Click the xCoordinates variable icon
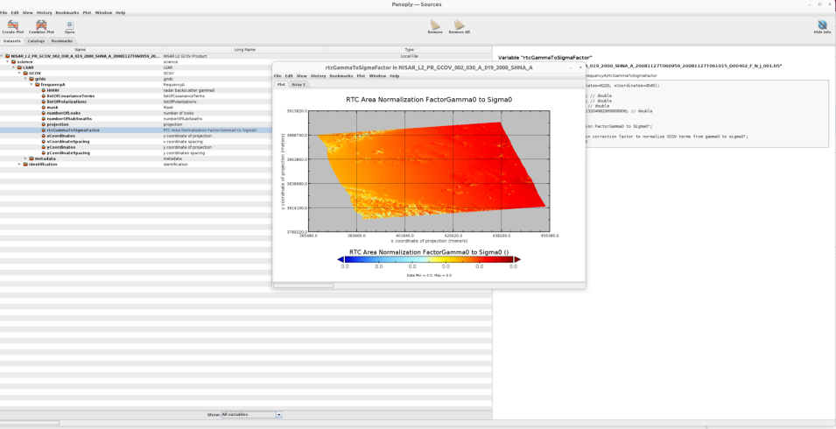Viewport: 836px width, 429px height. click(44, 136)
